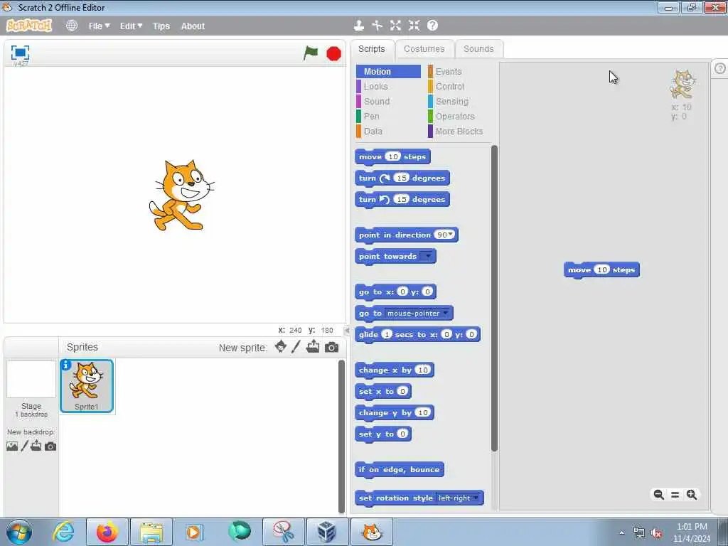Open the language globe menu
The width and height of the screenshot is (728, 546).
tap(72, 26)
